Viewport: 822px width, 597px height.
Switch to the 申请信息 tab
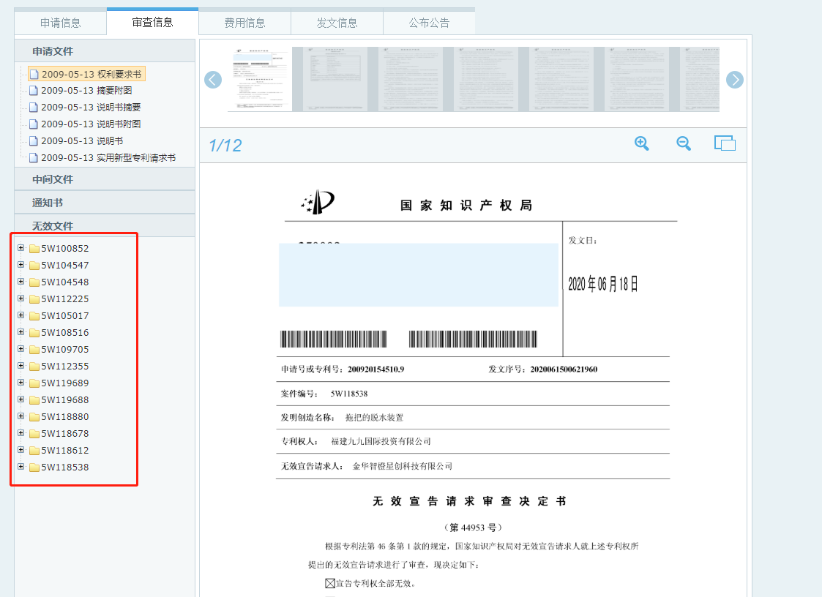click(x=61, y=23)
